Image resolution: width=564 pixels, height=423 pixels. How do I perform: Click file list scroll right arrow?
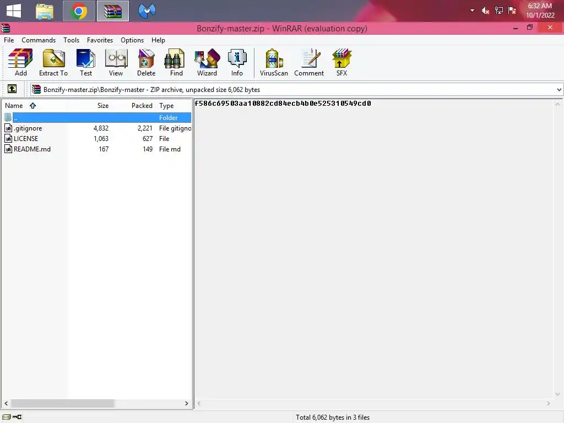tap(186, 403)
